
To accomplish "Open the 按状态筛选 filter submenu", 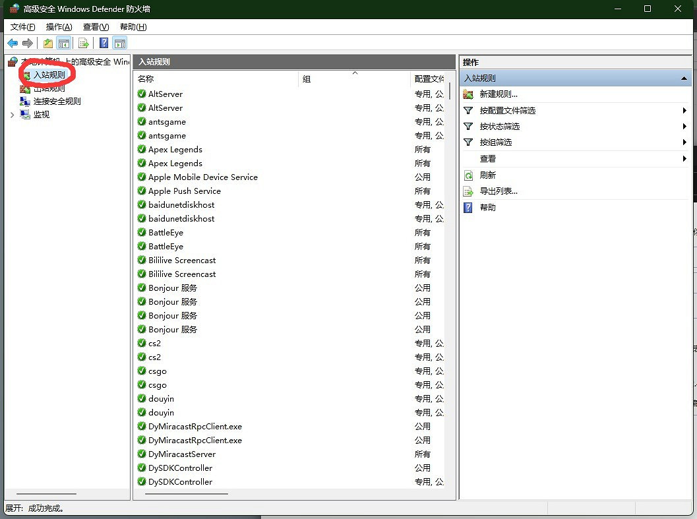I will [x=684, y=127].
